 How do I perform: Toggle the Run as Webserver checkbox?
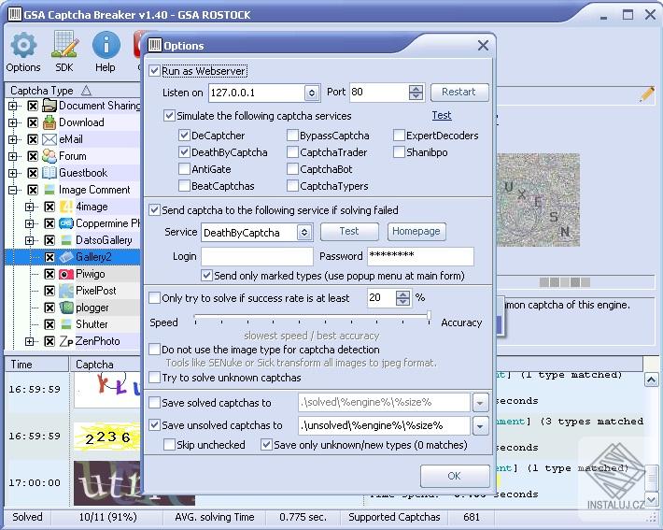click(155, 71)
